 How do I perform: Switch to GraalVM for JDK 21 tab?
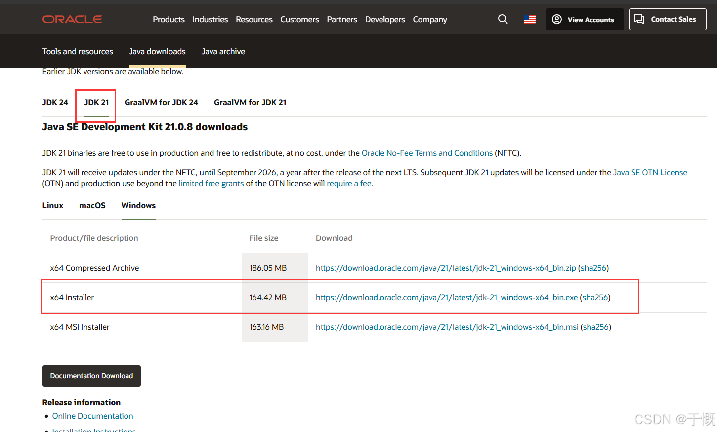pos(250,102)
